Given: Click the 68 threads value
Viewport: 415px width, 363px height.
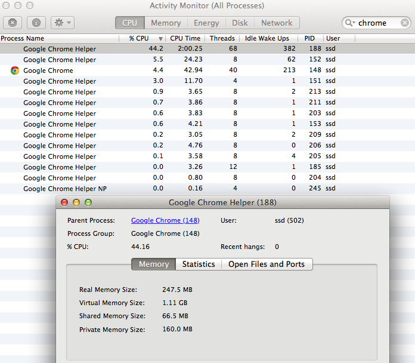Looking at the screenshot, I should pos(233,48).
